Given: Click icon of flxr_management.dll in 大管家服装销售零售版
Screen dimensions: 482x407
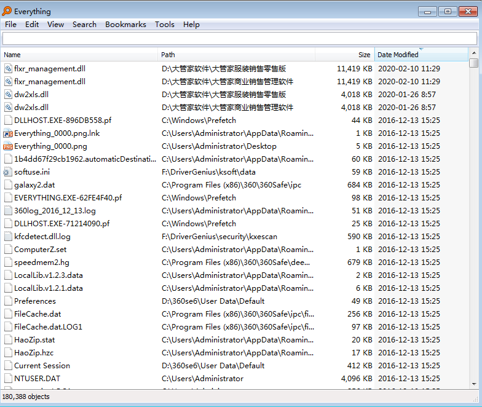Looking at the screenshot, I should tap(9, 69).
